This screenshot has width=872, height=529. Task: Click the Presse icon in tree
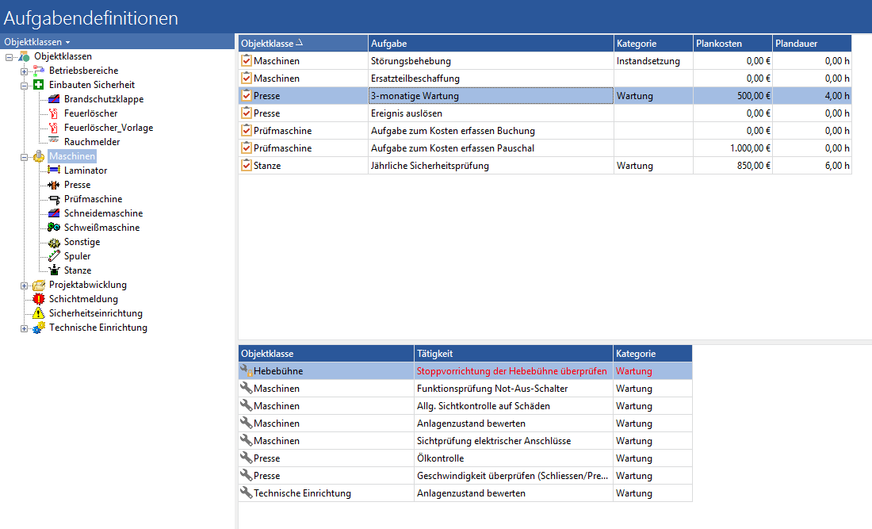tap(54, 185)
